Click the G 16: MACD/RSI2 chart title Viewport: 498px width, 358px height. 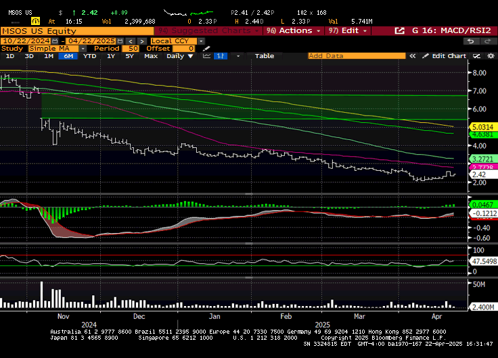coord(451,31)
